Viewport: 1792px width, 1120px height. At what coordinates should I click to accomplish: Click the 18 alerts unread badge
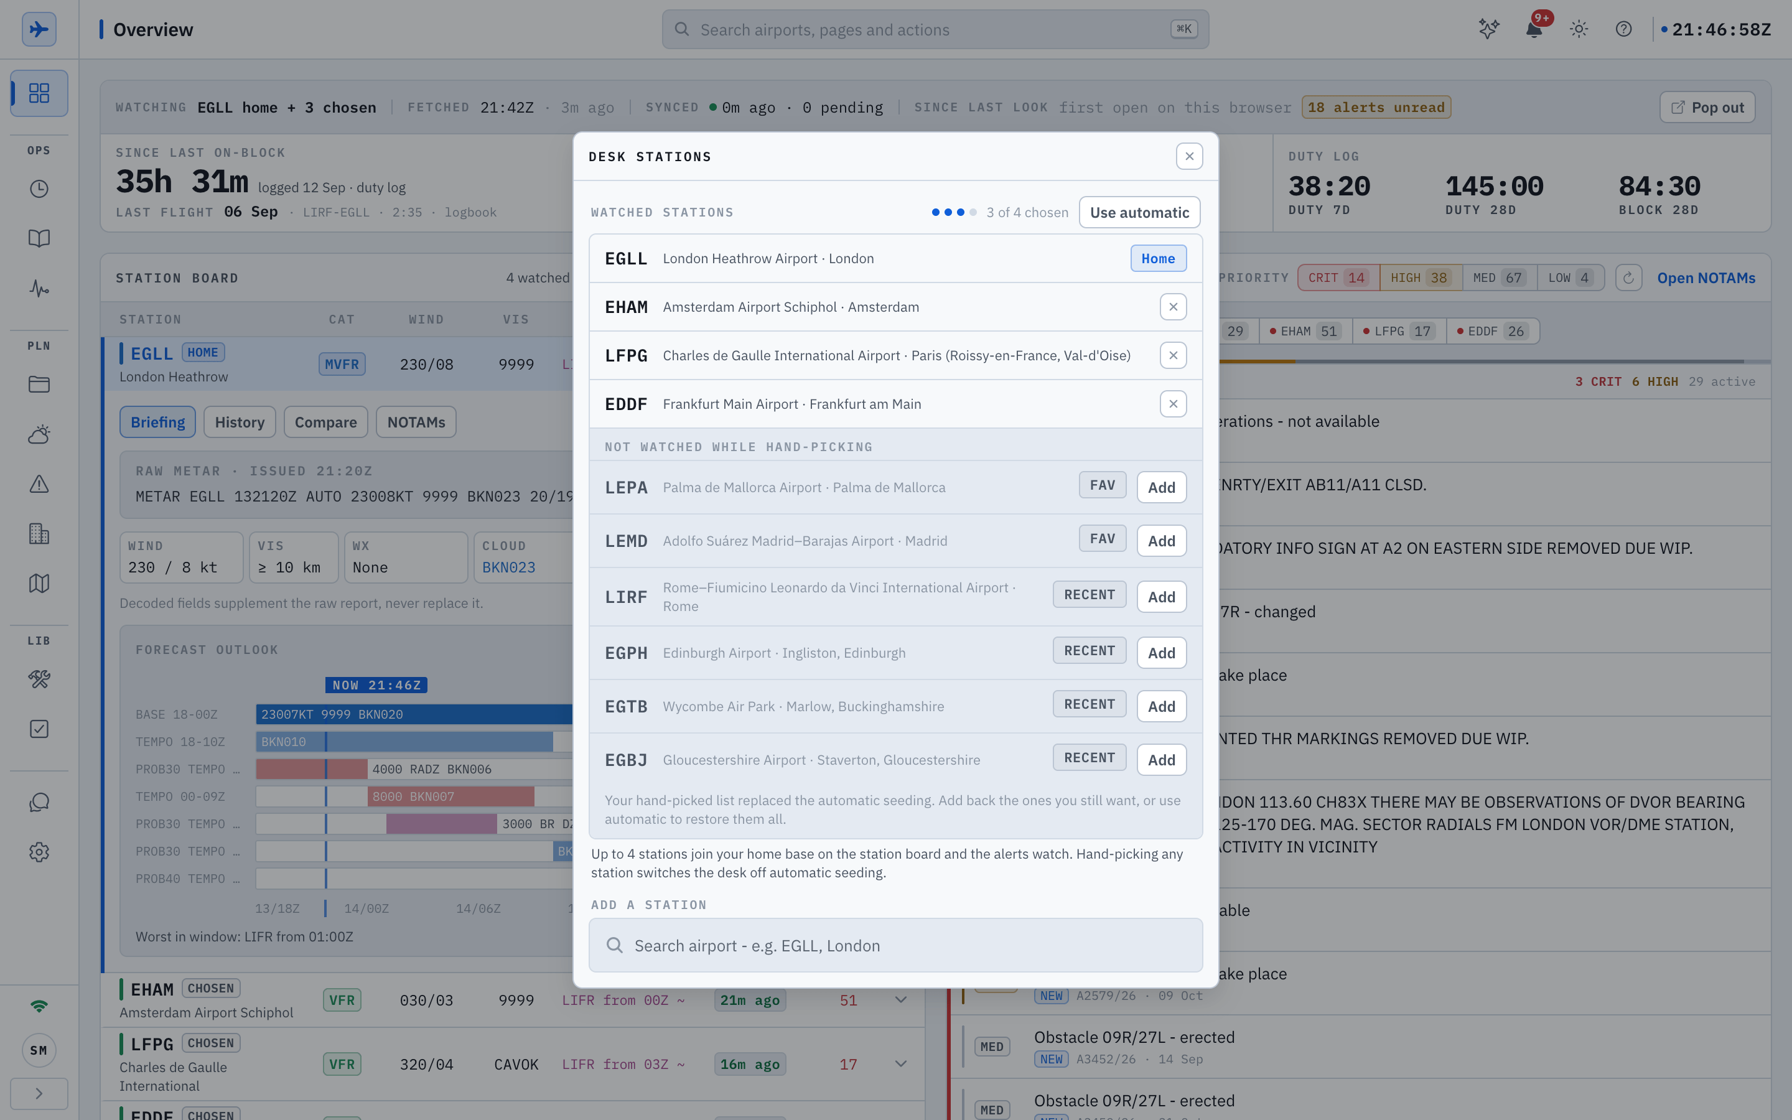pos(1376,108)
